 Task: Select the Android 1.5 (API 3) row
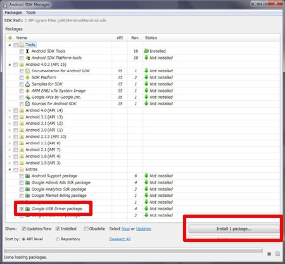(x=143, y=163)
